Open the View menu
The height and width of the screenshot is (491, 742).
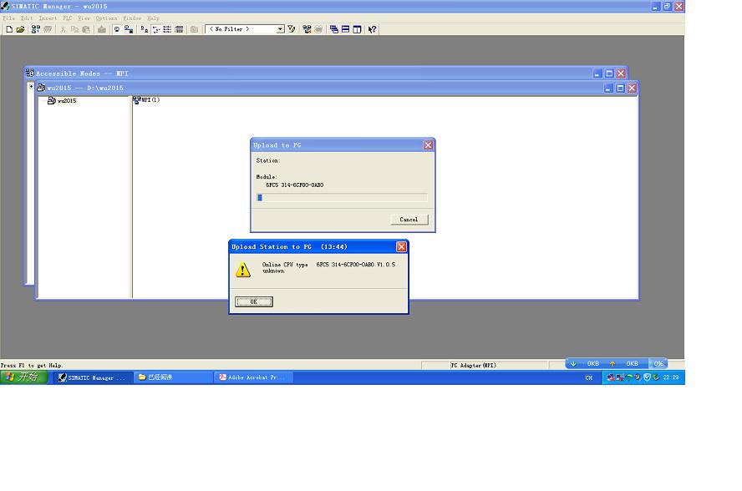pos(84,18)
